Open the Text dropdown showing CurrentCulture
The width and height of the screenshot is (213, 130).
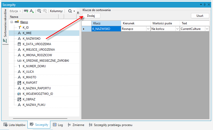pyautogui.click(x=207, y=29)
